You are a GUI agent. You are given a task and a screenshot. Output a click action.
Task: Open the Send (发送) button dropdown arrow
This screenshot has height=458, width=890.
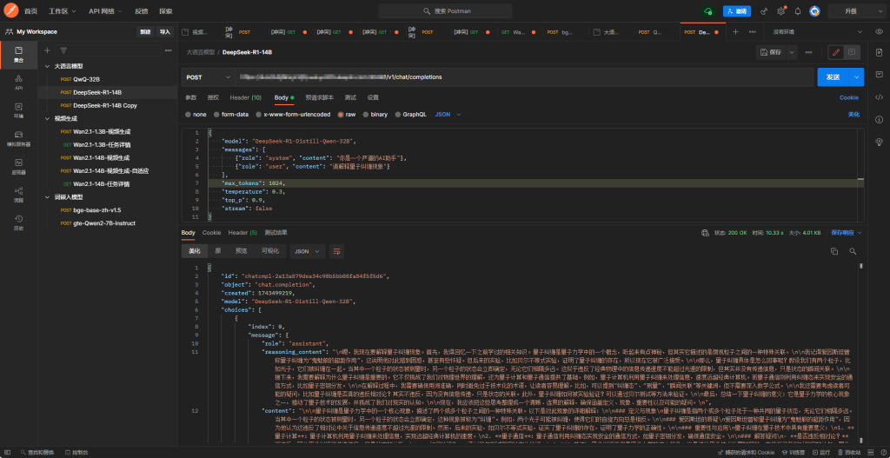coord(857,77)
